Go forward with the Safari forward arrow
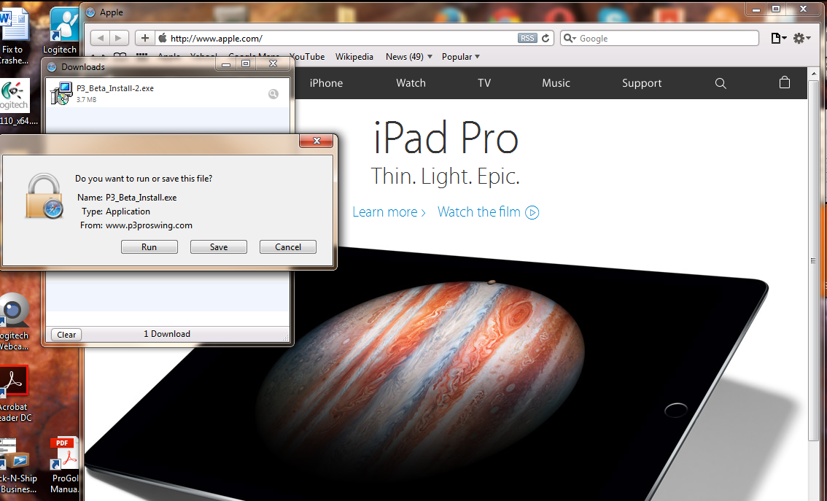 click(x=119, y=38)
